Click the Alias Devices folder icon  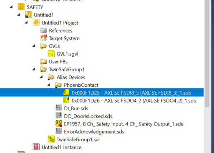tap(51, 77)
